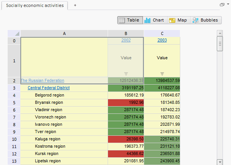The height and width of the screenshot is (165, 231).
Task: Click the filter icon under 2002 Value
Action: point(126,73)
